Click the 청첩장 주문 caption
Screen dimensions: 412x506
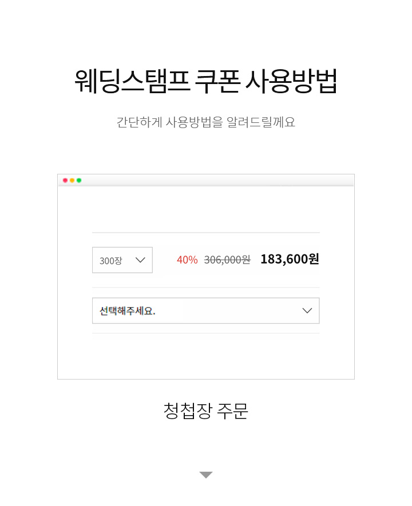coord(206,411)
